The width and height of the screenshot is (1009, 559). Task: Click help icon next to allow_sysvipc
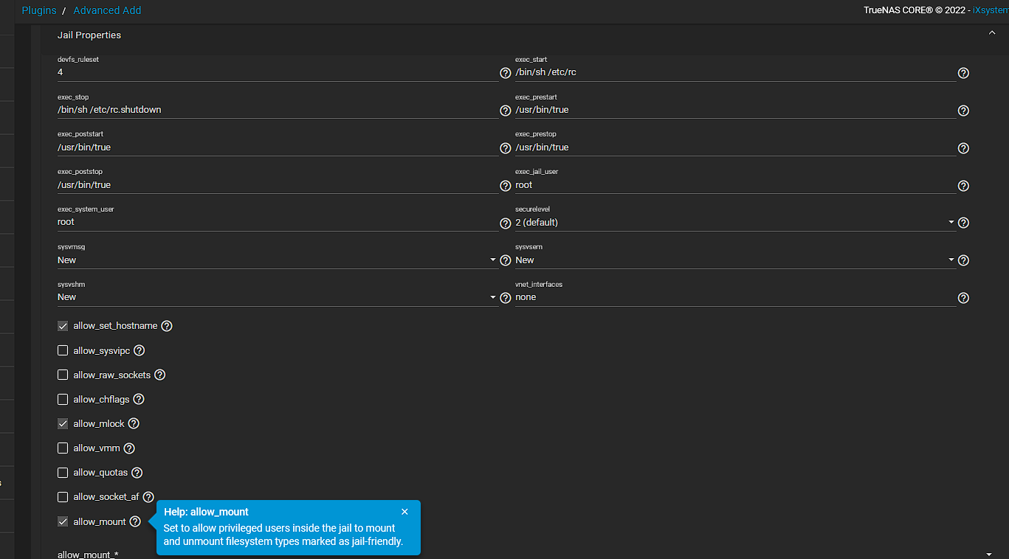tap(139, 350)
